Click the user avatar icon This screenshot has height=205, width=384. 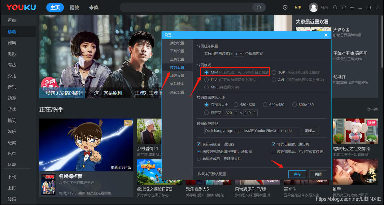pos(313,7)
